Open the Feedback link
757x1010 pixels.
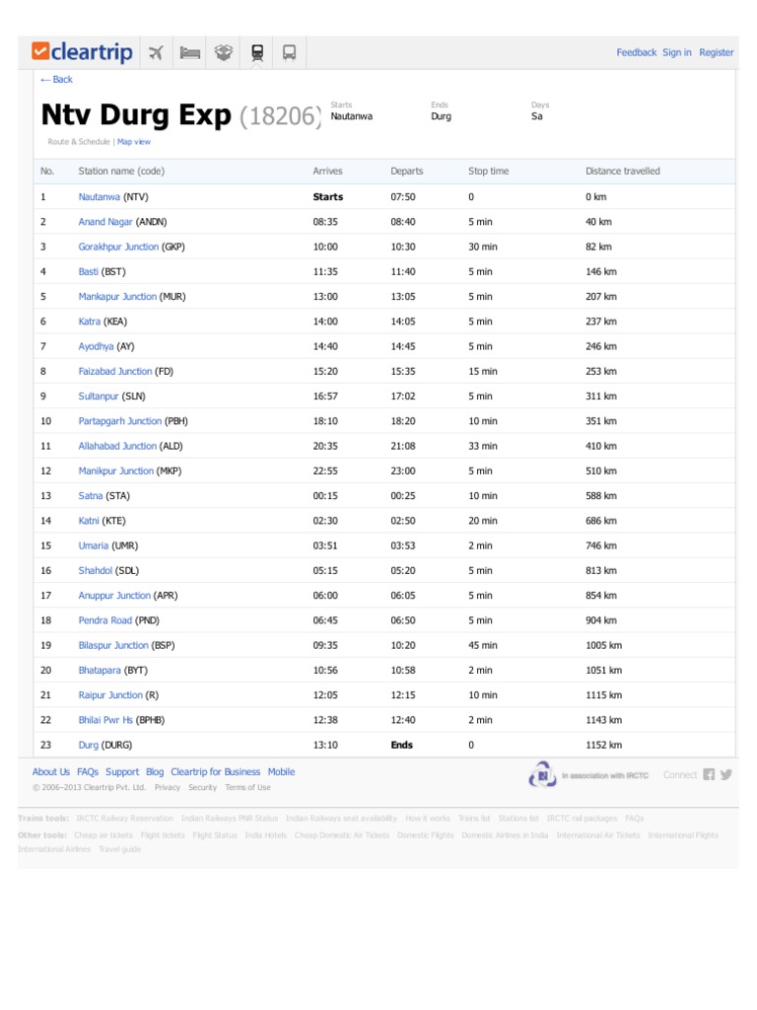tap(636, 53)
